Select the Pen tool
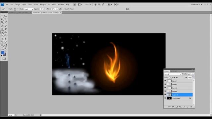 click(x=2, y=39)
